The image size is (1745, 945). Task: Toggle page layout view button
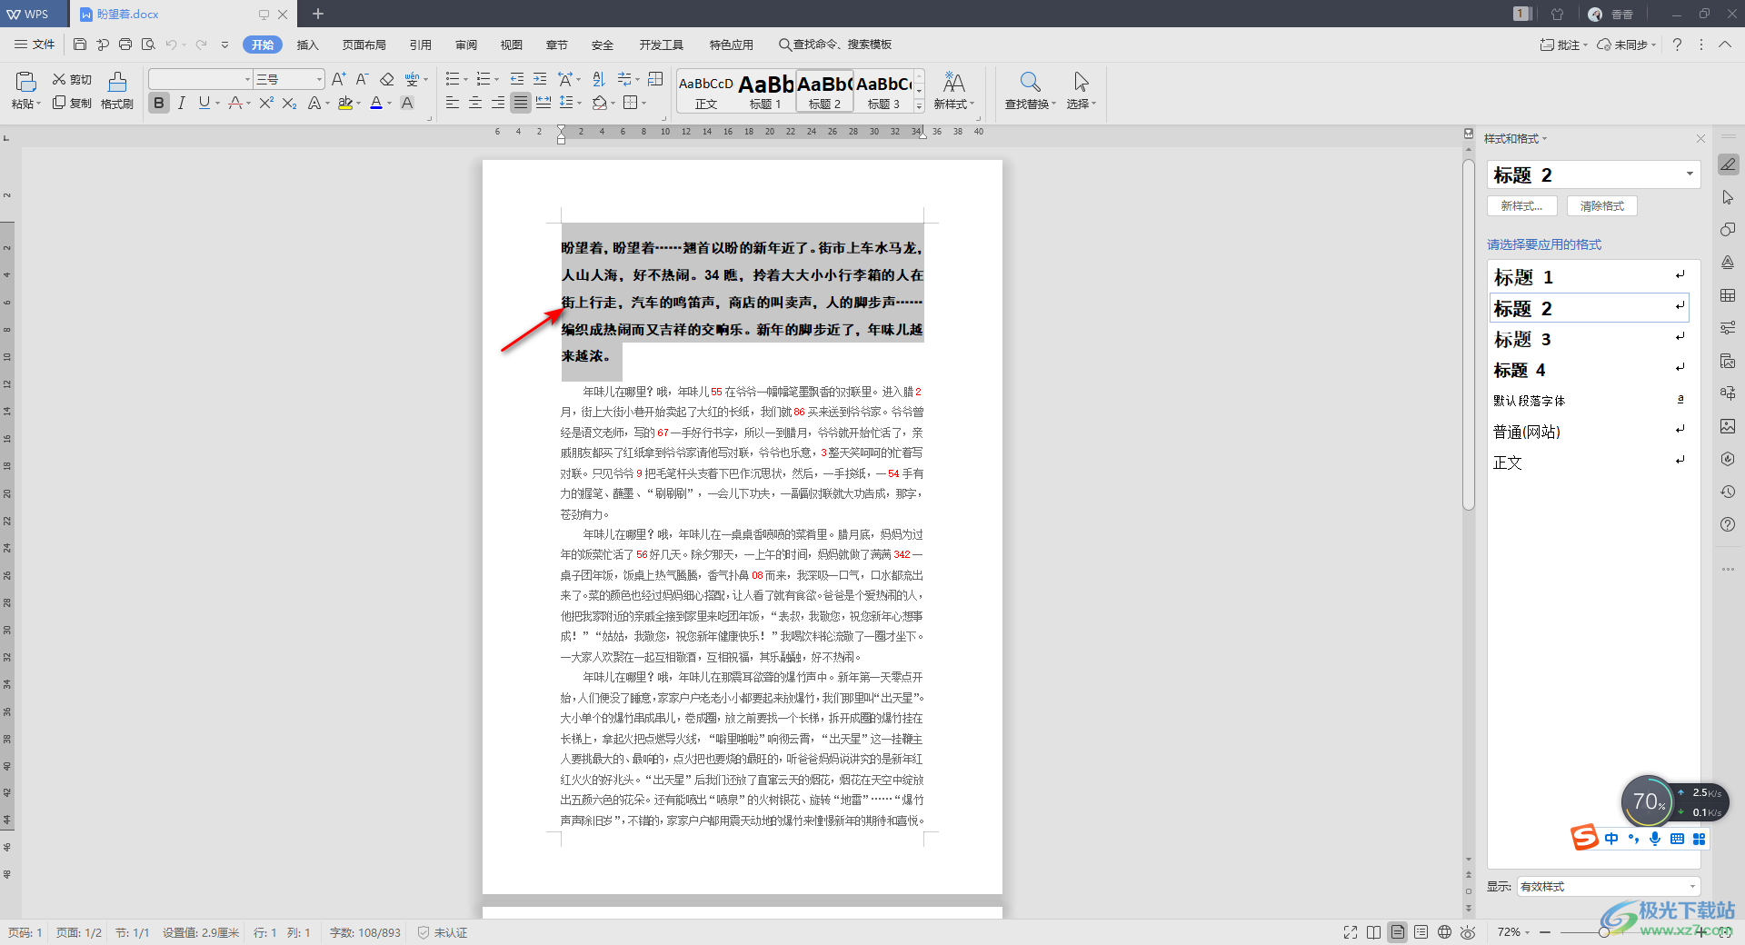[1398, 932]
